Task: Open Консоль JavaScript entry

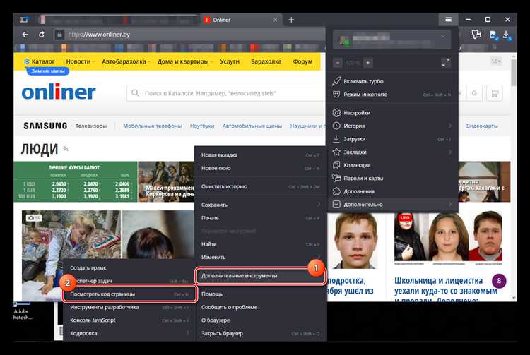Action: click(129, 320)
